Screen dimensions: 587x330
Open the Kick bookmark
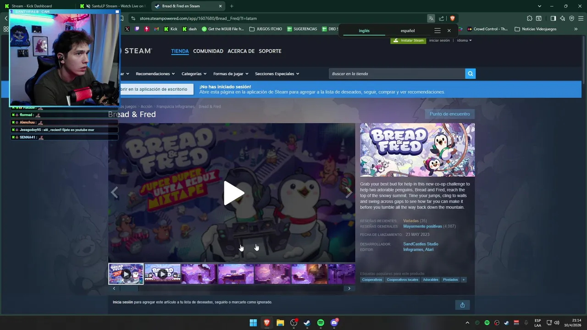[x=170, y=29]
